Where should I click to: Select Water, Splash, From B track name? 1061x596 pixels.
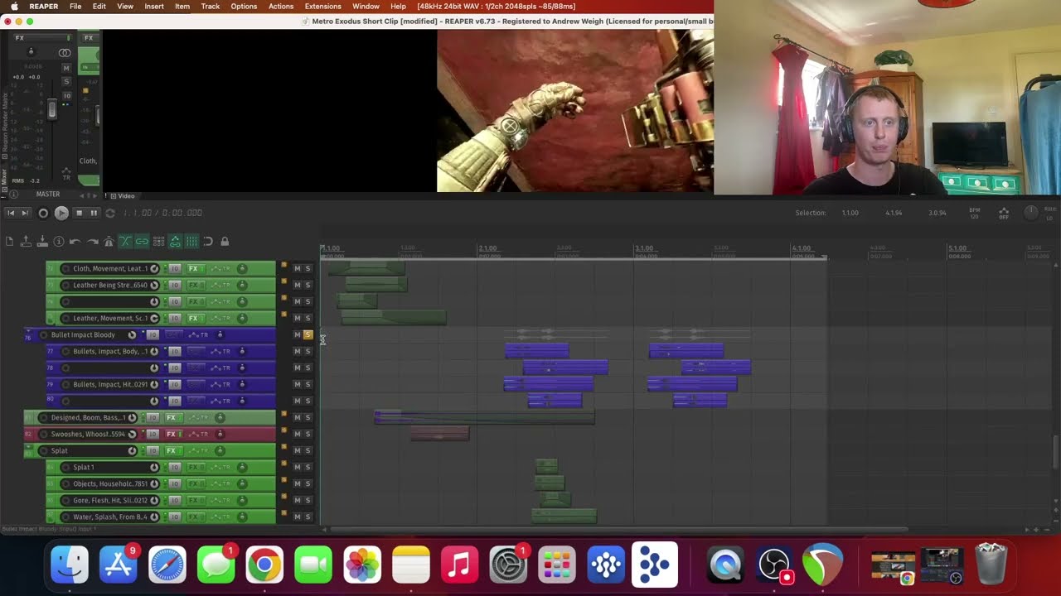click(x=109, y=517)
